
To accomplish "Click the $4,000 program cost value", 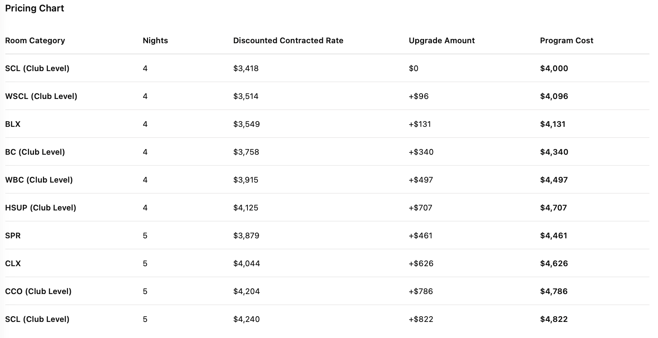I will tap(554, 68).
